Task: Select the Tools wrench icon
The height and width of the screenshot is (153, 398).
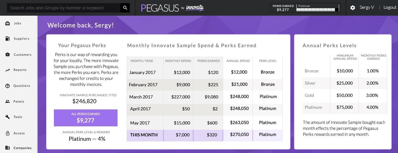Action: [8, 117]
